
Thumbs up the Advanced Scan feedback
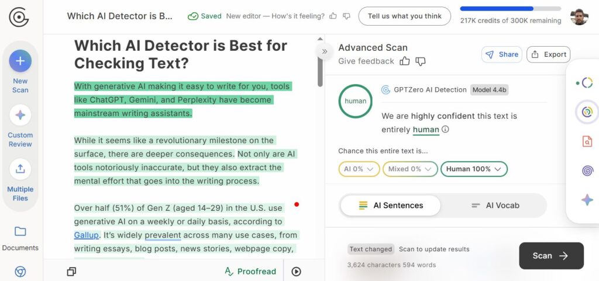pyautogui.click(x=405, y=61)
